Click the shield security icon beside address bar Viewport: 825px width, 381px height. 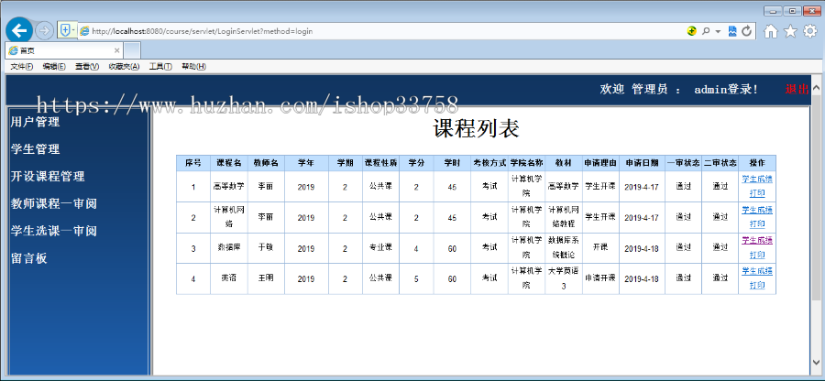pos(65,30)
